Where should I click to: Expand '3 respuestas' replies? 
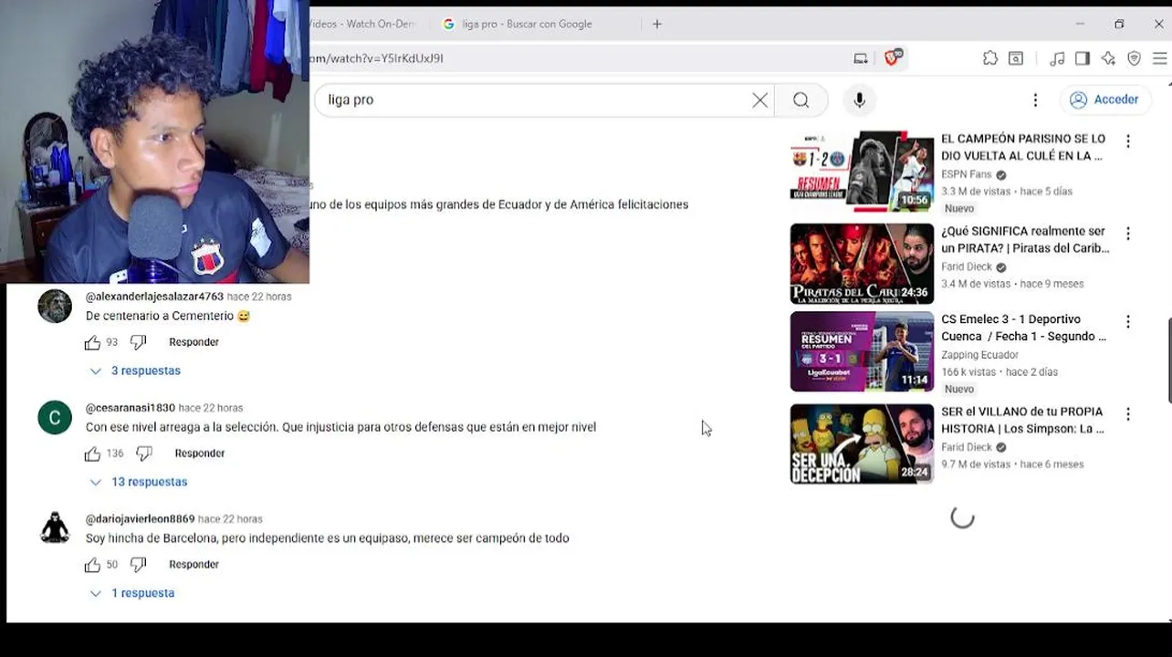tap(135, 370)
